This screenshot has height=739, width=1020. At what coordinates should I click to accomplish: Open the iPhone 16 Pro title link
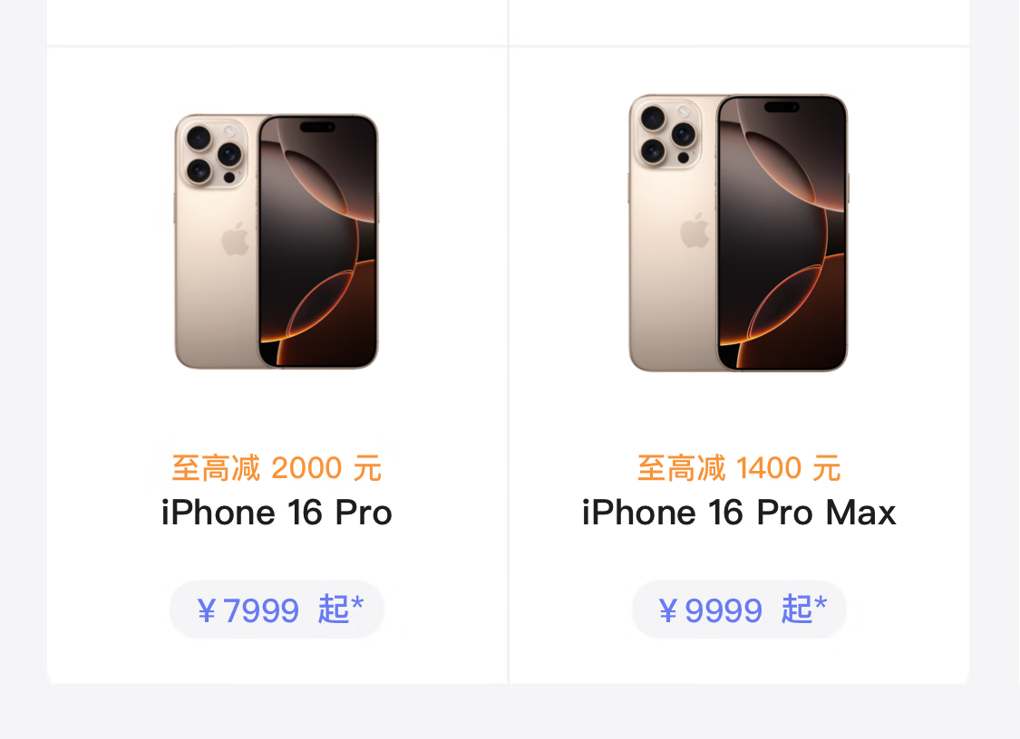[x=277, y=513]
